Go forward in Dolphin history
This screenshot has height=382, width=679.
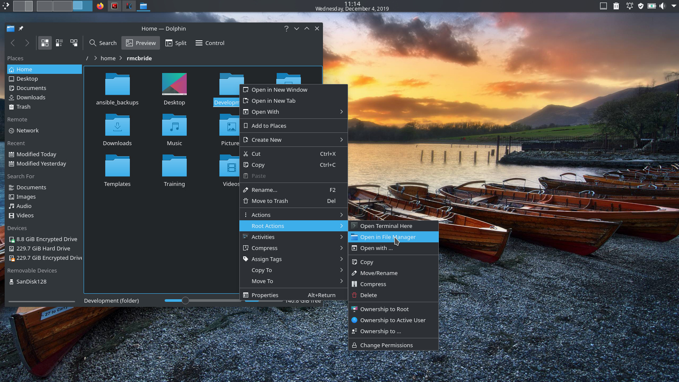coord(27,43)
